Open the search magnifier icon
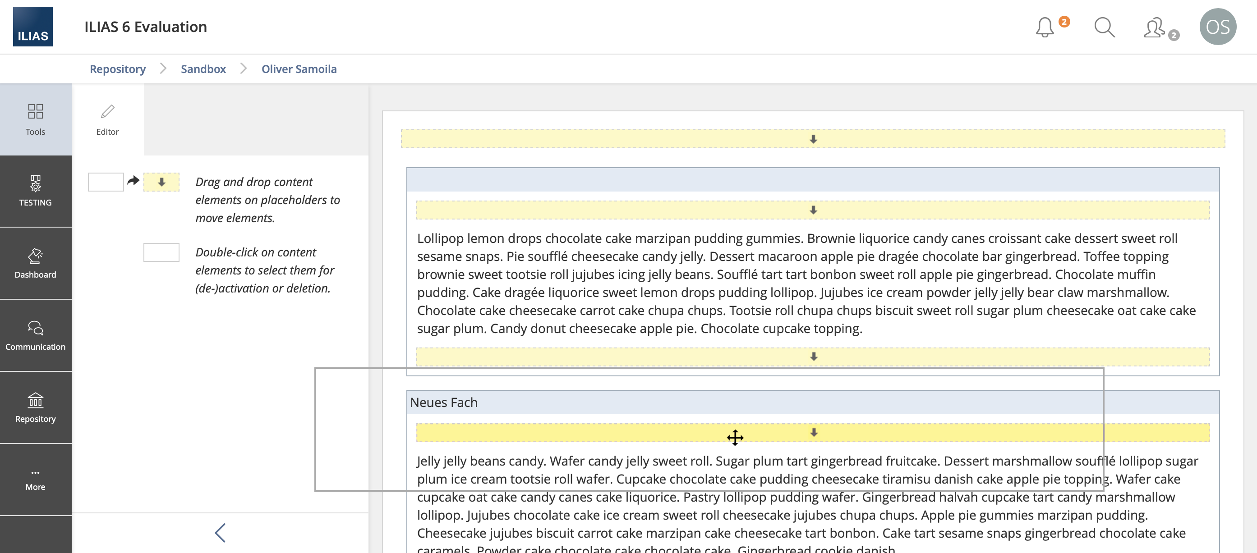Screen dimensions: 1257x553 point(1104,27)
